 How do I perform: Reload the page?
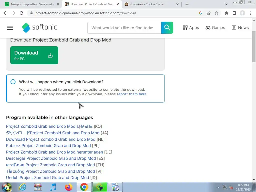click(x=21, y=13)
